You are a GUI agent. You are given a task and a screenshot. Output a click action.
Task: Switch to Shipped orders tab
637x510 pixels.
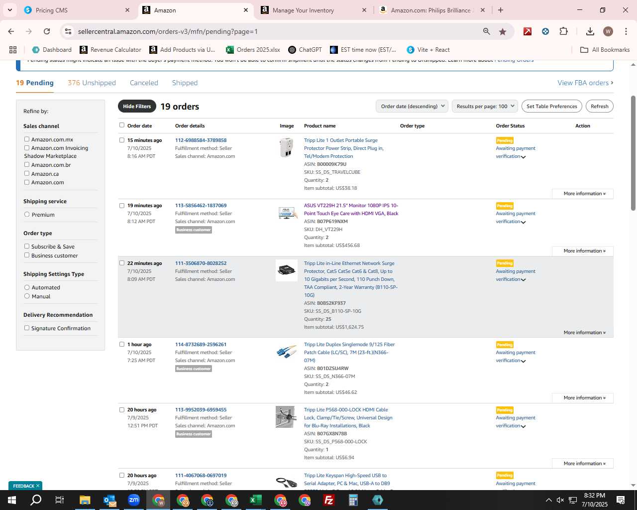pyautogui.click(x=185, y=83)
